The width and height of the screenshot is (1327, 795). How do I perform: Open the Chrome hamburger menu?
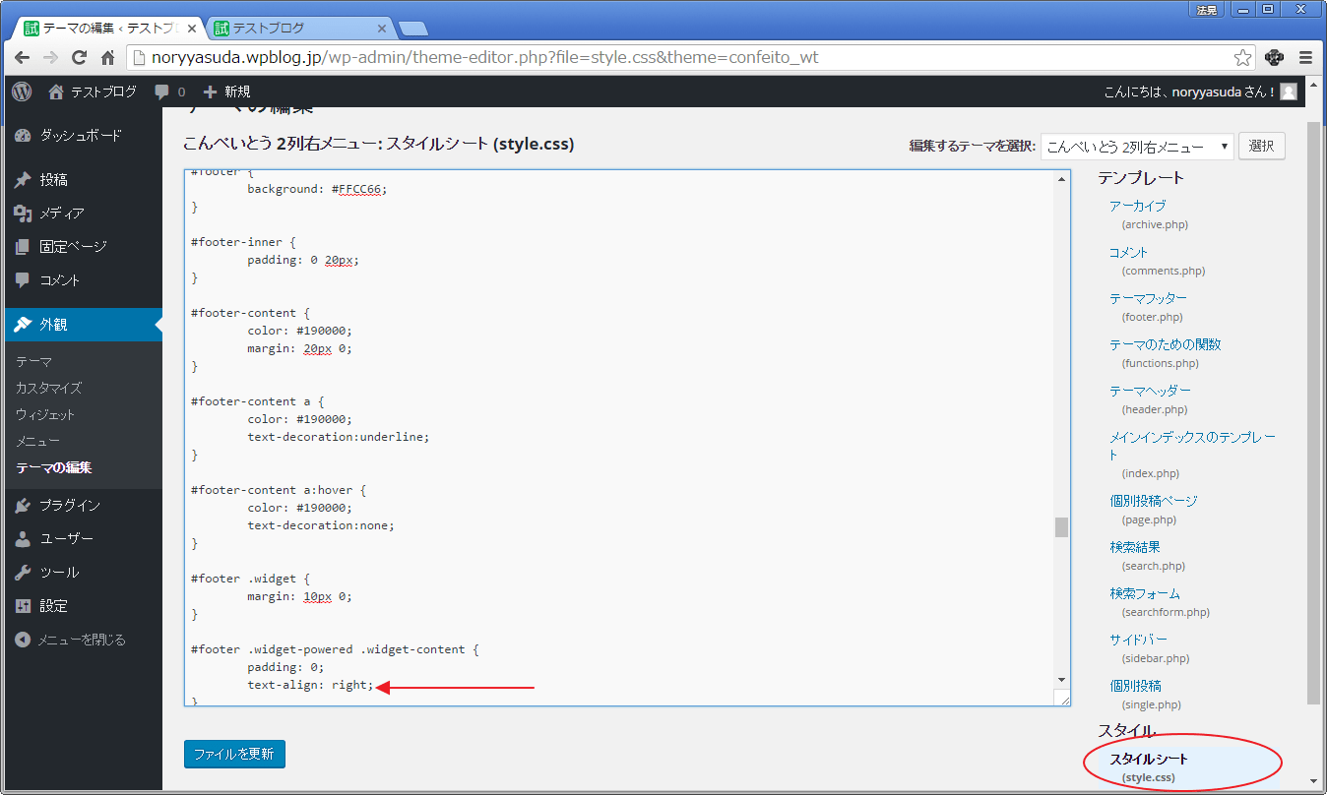[x=1305, y=57]
